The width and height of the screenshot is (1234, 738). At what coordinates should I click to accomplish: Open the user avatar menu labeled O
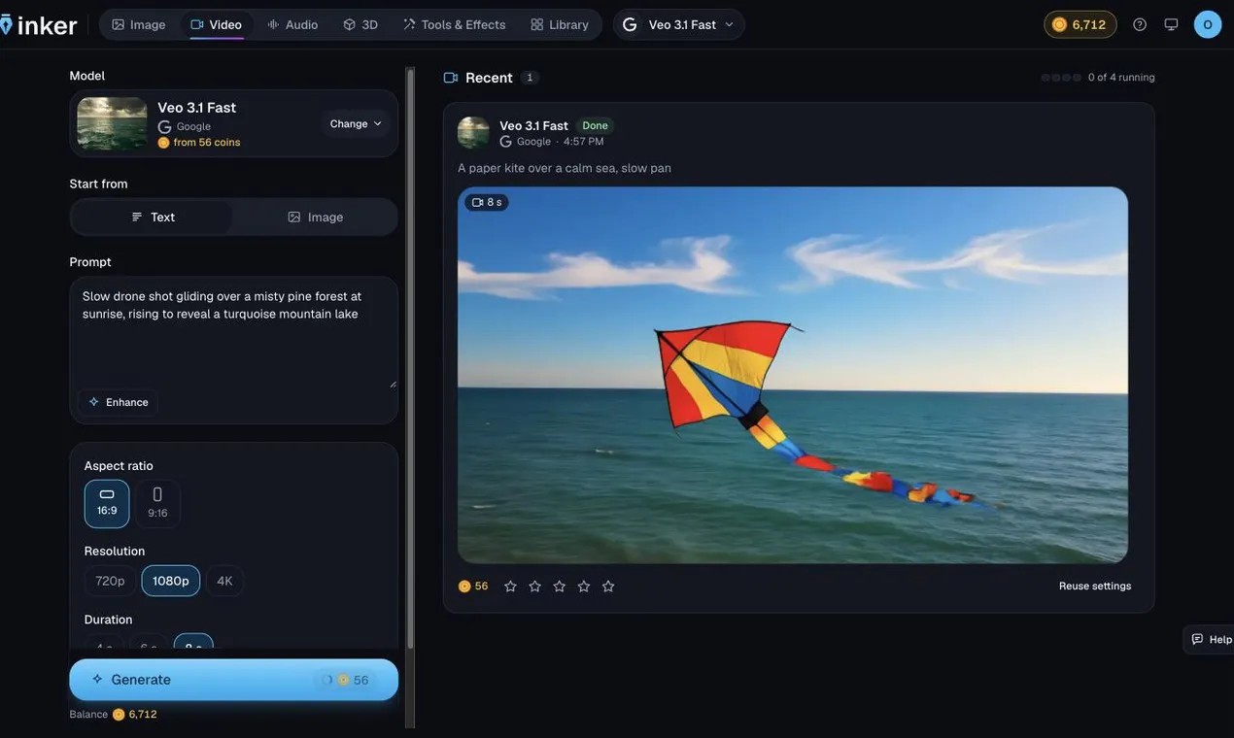point(1208,24)
